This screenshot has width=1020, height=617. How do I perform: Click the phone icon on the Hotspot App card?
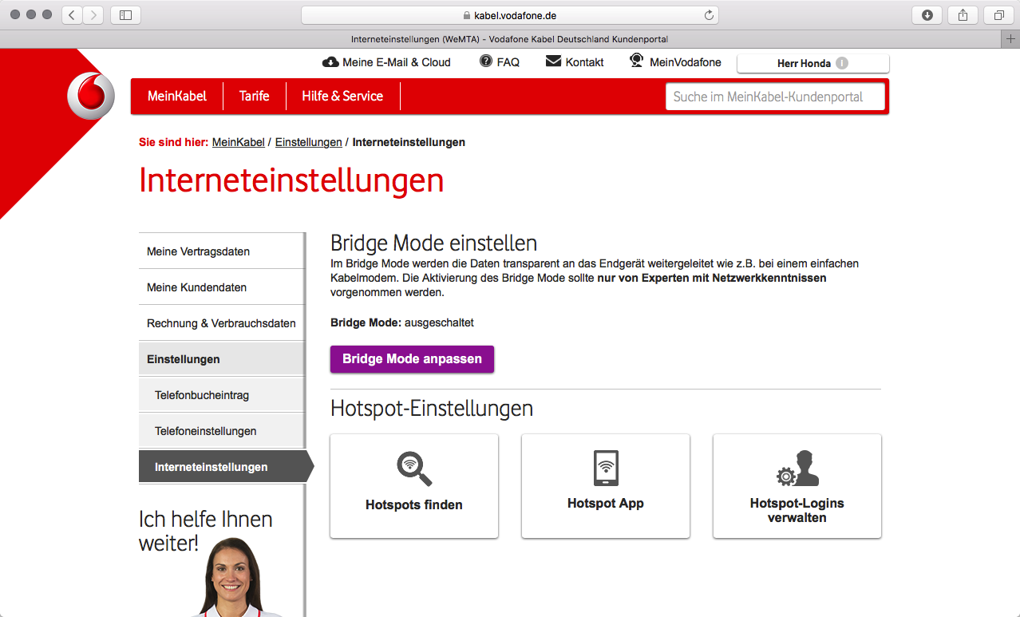click(x=606, y=468)
